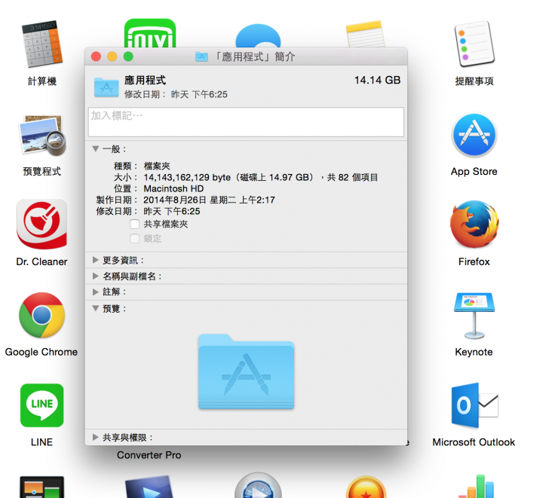543x498 pixels.
Task: Open the Keynote app icon
Action: (474, 316)
